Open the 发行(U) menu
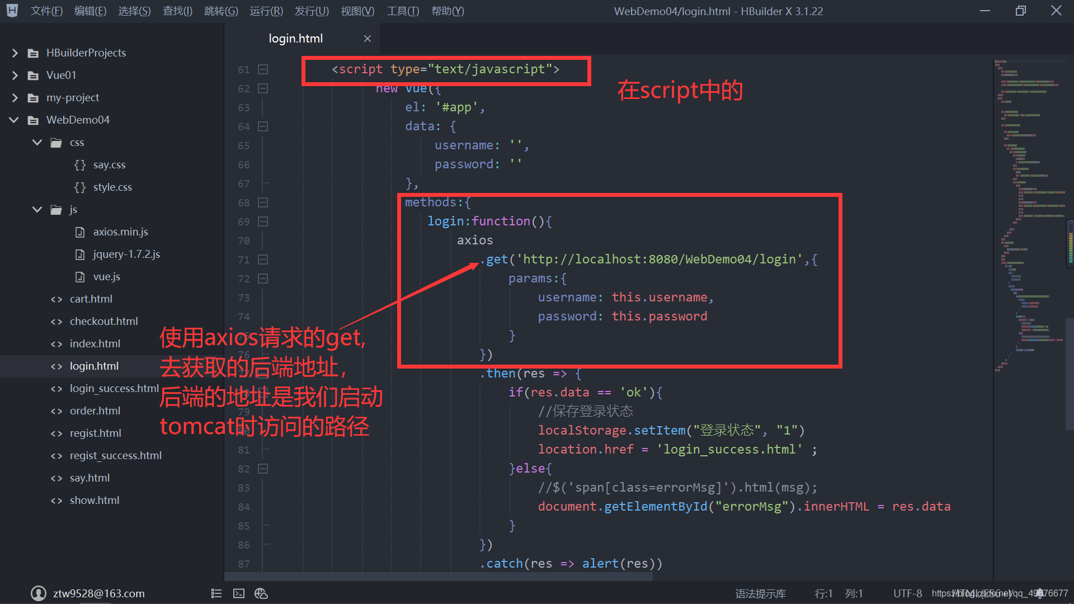 click(312, 11)
